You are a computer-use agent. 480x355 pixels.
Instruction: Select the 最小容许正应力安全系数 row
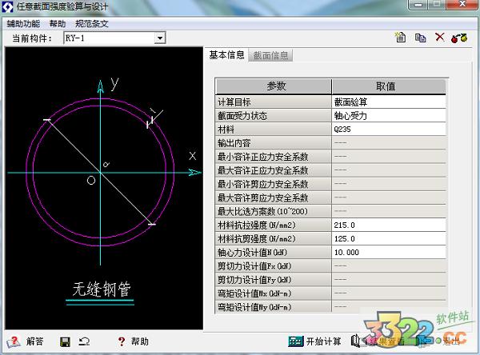pyautogui.click(x=274, y=157)
